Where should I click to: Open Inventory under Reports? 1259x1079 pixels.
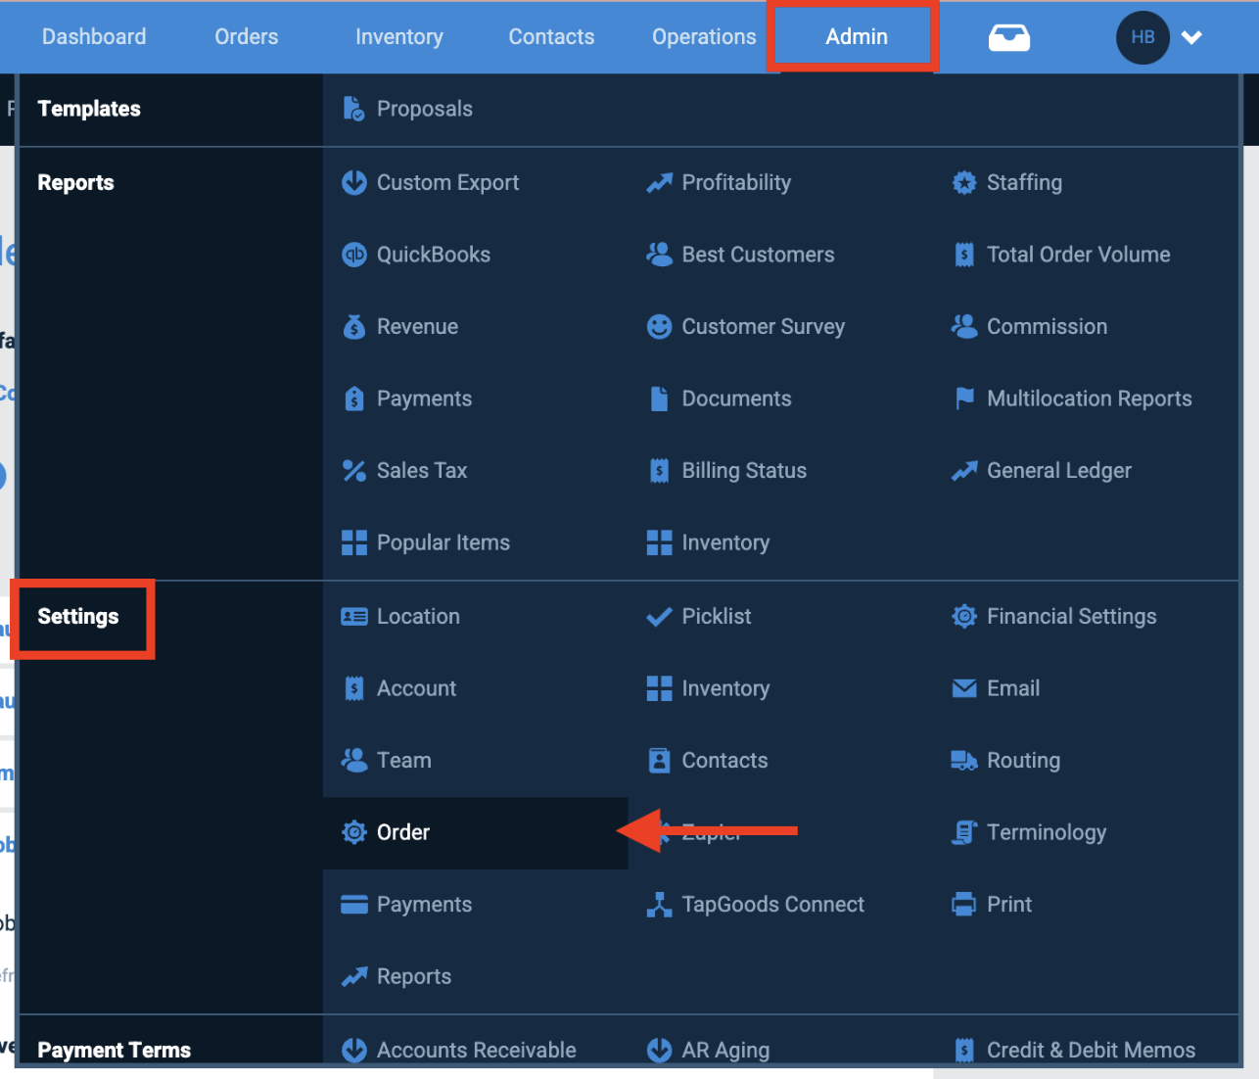725,542
